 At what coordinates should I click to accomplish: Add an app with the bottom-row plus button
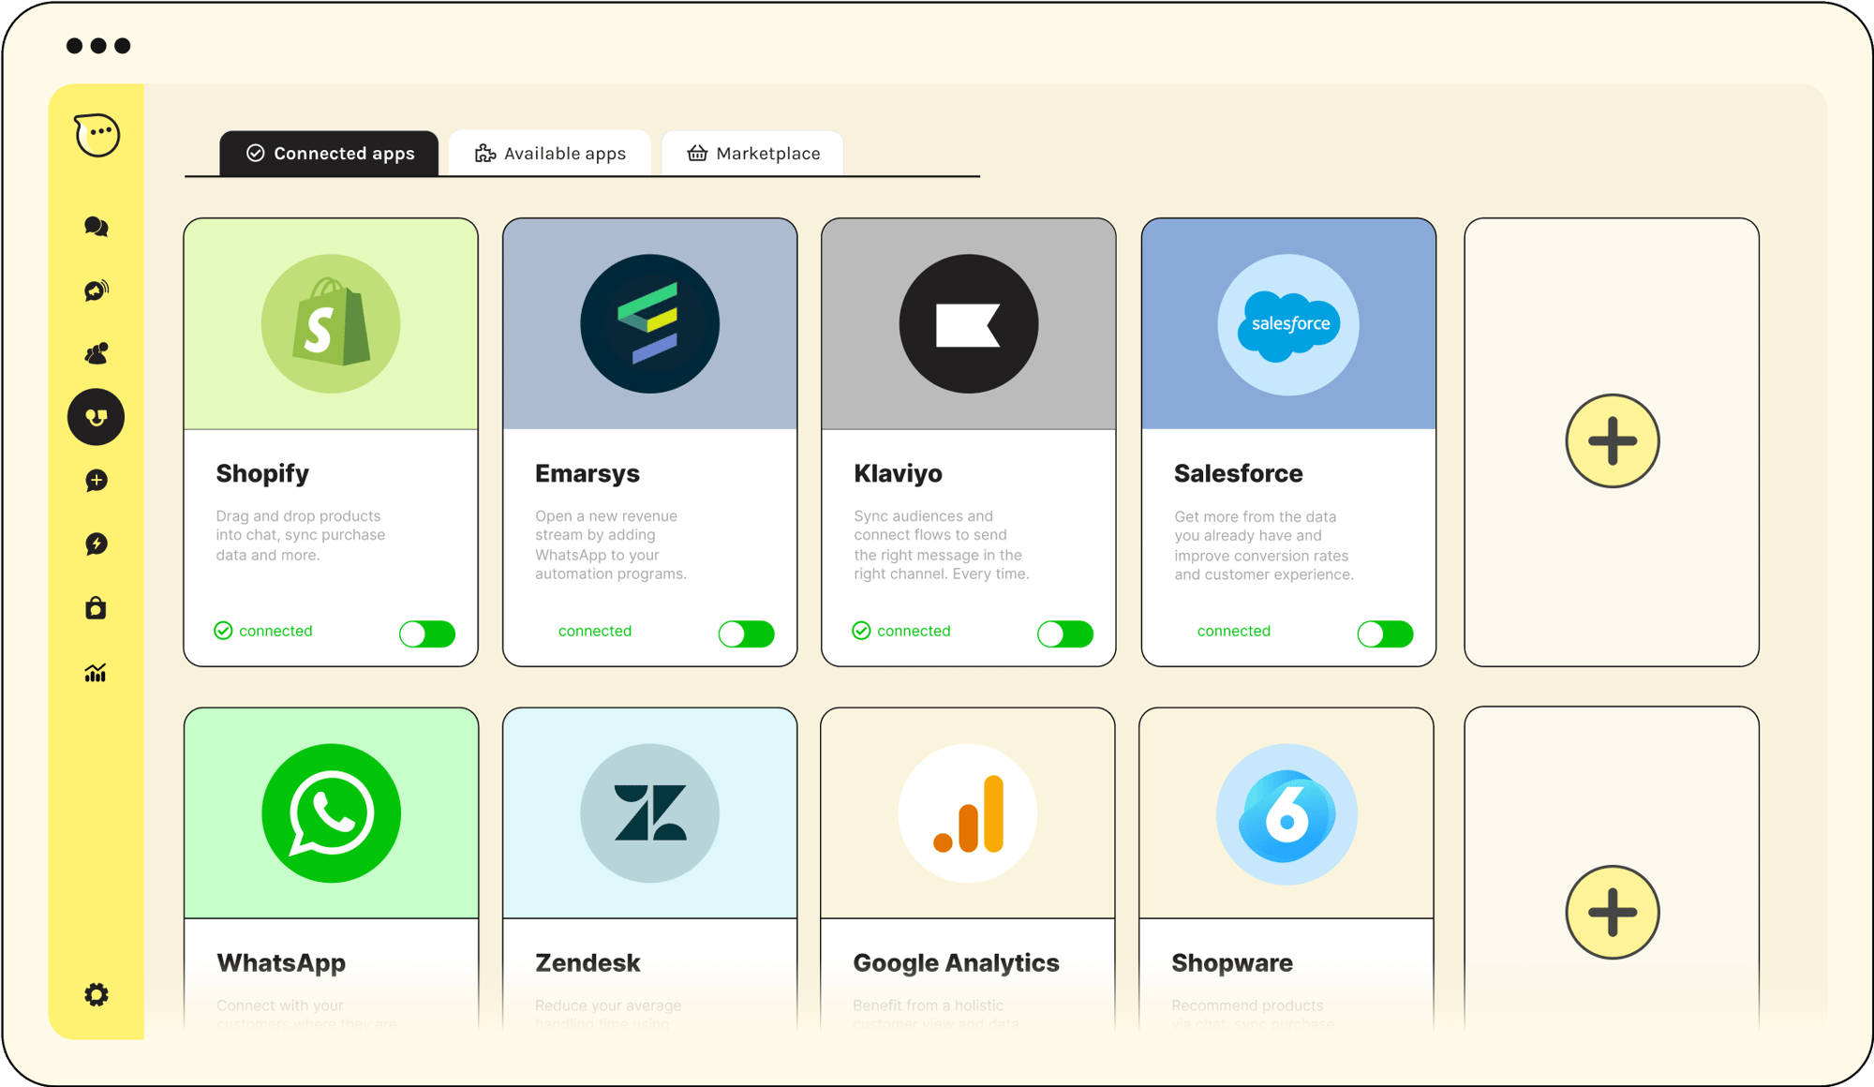coord(1612,912)
